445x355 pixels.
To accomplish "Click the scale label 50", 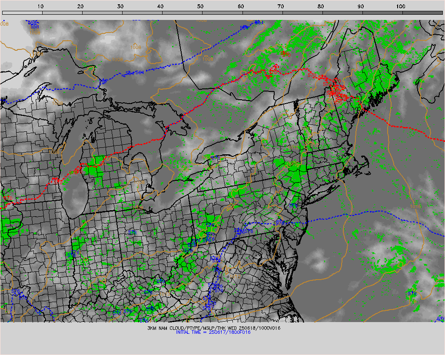I will click(x=200, y=7).
